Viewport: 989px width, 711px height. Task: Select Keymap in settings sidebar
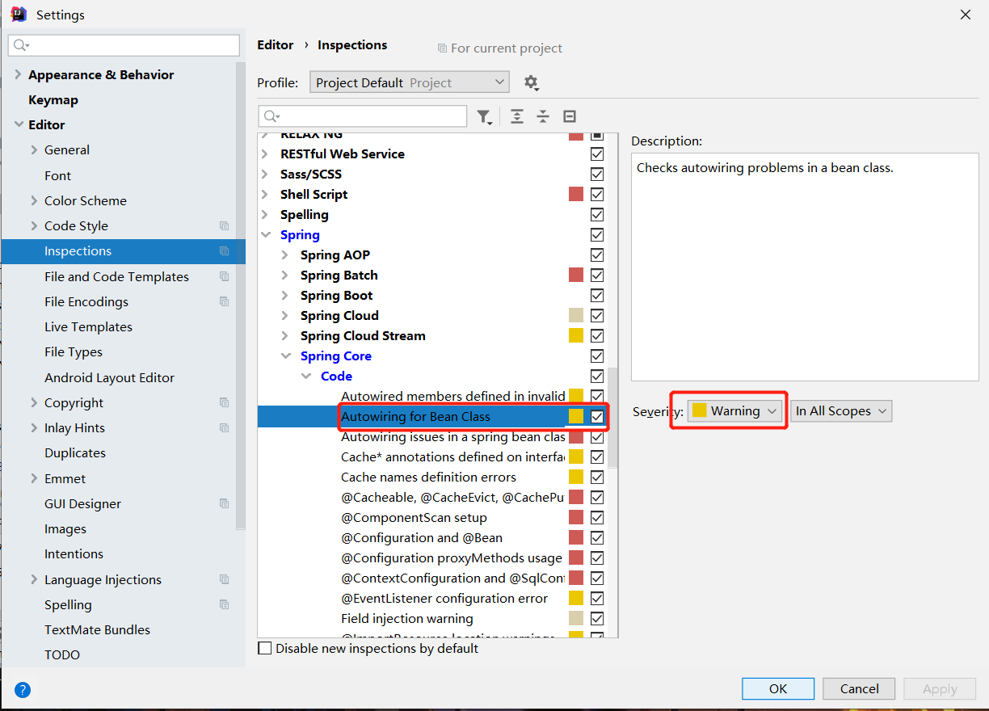pyautogui.click(x=53, y=99)
